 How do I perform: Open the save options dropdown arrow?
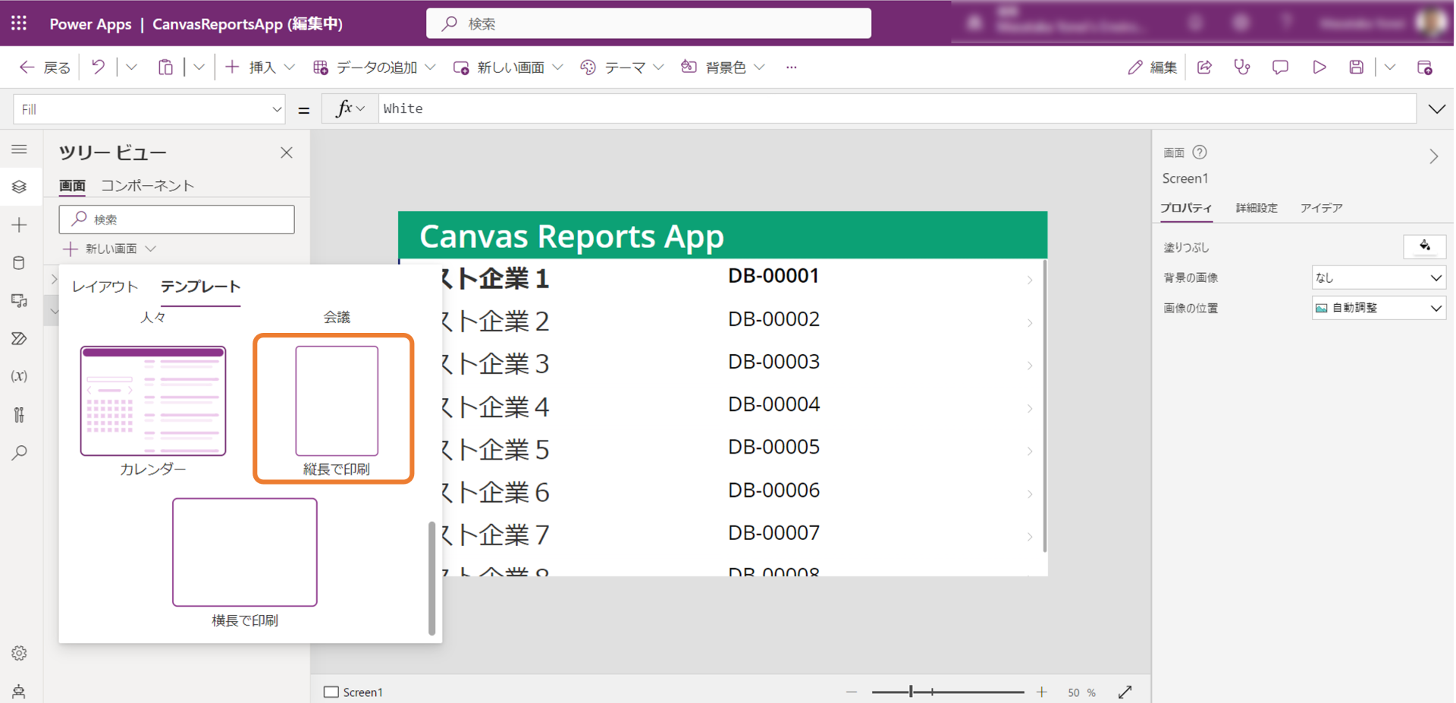(1390, 67)
